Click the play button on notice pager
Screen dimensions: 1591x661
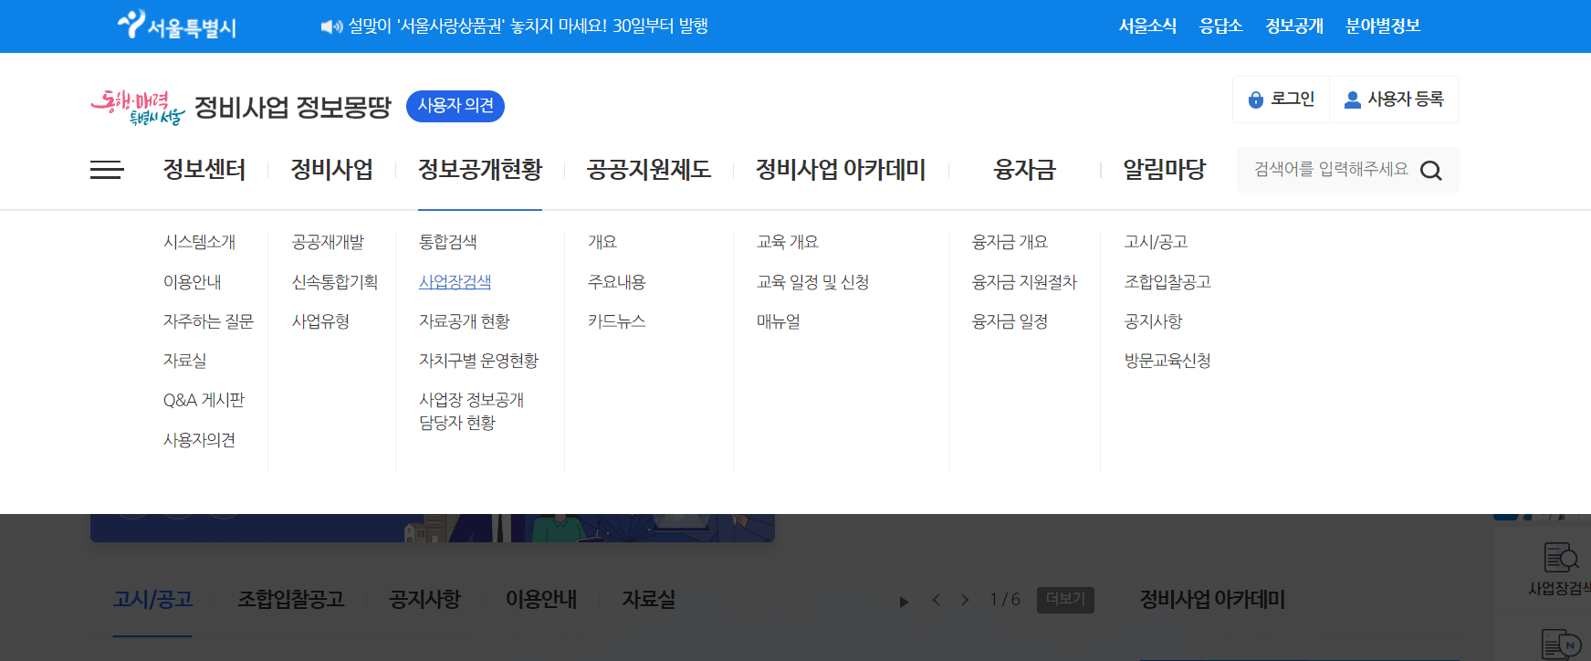pos(904,602)
